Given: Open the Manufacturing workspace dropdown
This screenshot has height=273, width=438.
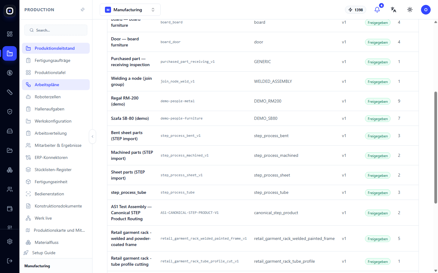Looking at the screenshot, I should (130, 10).
